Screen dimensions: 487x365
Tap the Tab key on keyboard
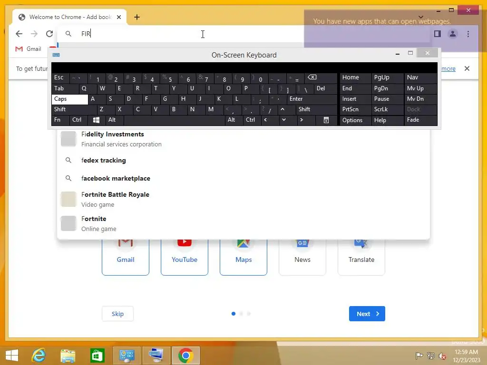[x=65, y=88]
